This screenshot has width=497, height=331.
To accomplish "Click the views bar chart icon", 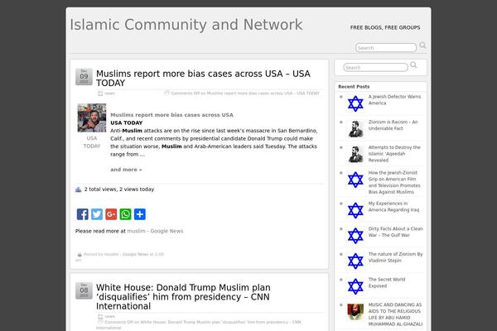I will (79, 189).
